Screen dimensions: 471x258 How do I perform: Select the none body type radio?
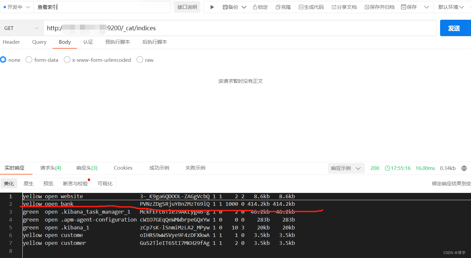click(x=3, y=60)
